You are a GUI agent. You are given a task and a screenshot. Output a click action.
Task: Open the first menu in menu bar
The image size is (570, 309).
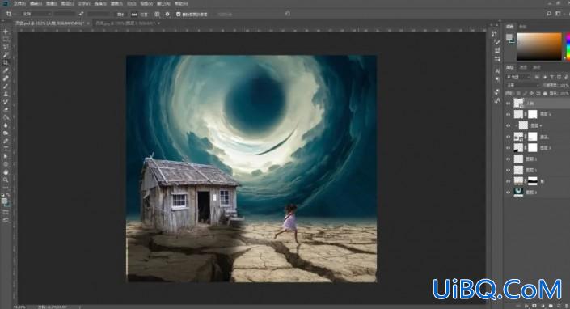19,3
